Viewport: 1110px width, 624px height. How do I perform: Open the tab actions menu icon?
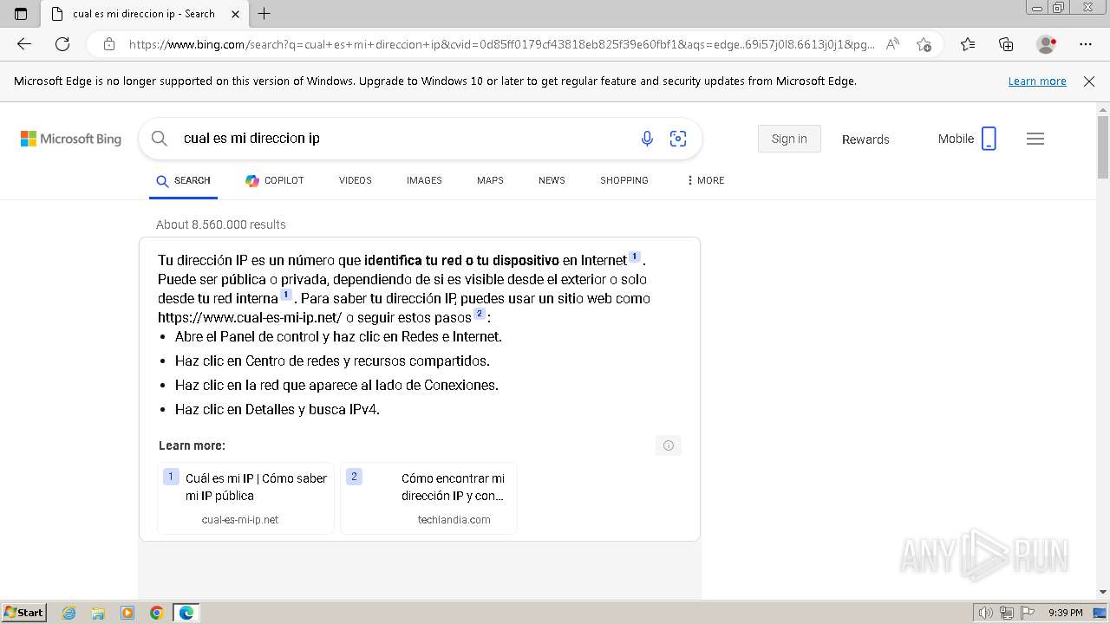pos(21,13)
